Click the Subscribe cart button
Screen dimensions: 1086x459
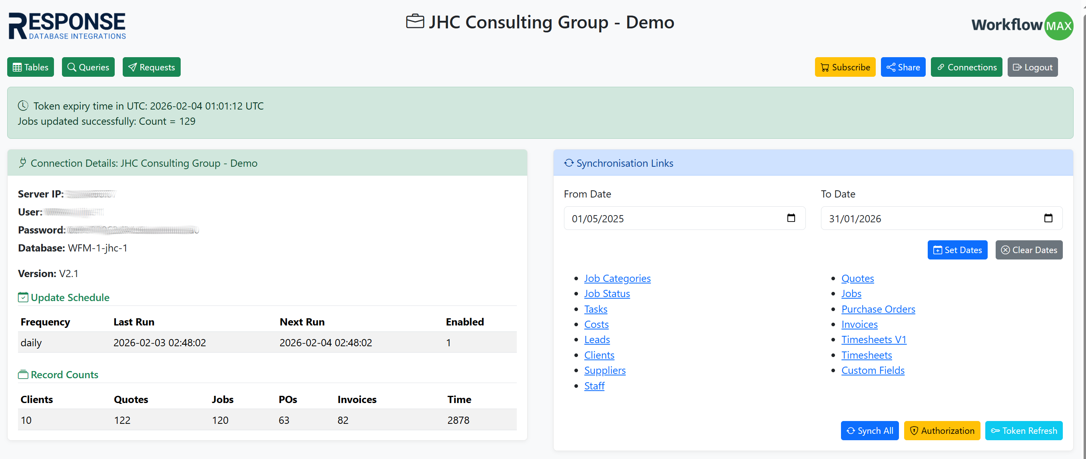click(x=845, y=67)
